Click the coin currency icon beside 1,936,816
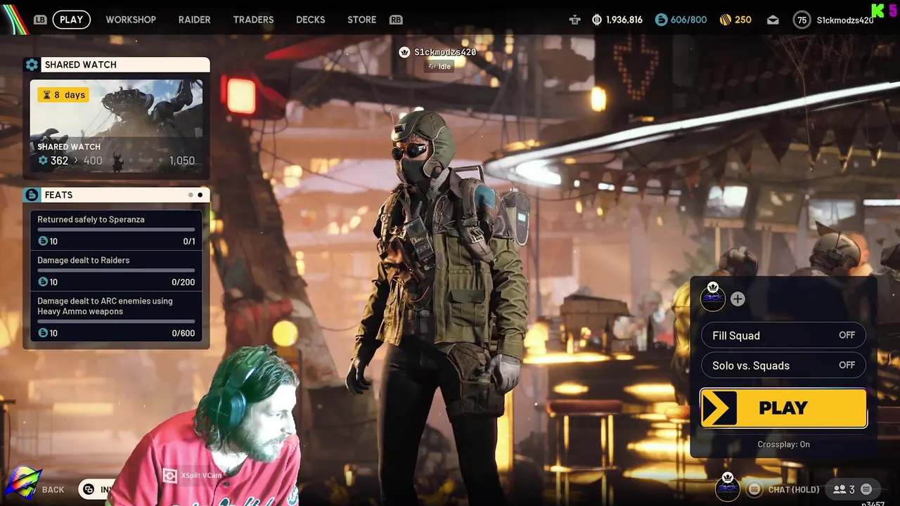 597,20
